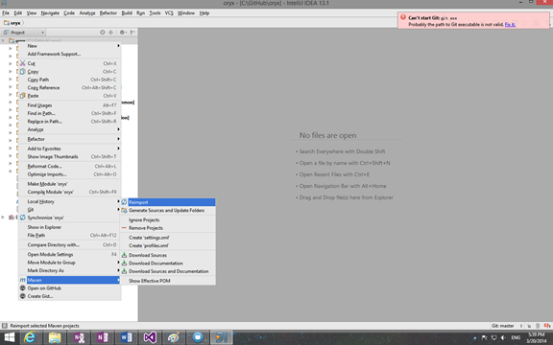Click the inspector hector icon in status bar
Screen dimensions: 553x345
coord(538,326)
